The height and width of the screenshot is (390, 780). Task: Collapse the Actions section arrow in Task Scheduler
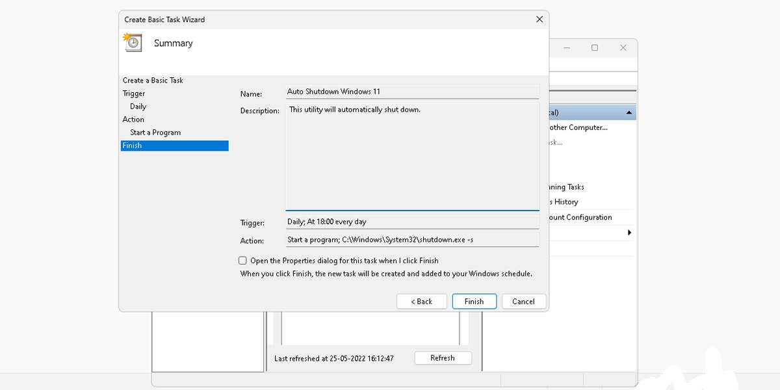point(629,113)
